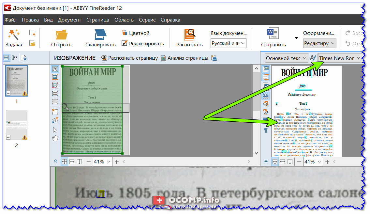Image resolution: width=370 pixels, height=214 pixels.
Task: Zoom in on the text pane
Action: point(327,162)
